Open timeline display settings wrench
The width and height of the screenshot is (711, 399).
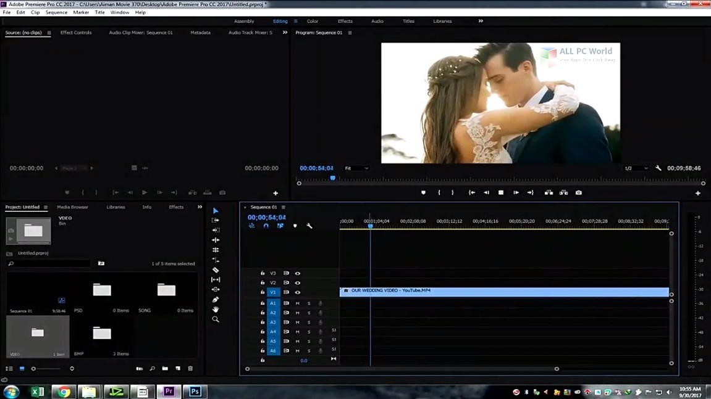click(x=309, y=226)
